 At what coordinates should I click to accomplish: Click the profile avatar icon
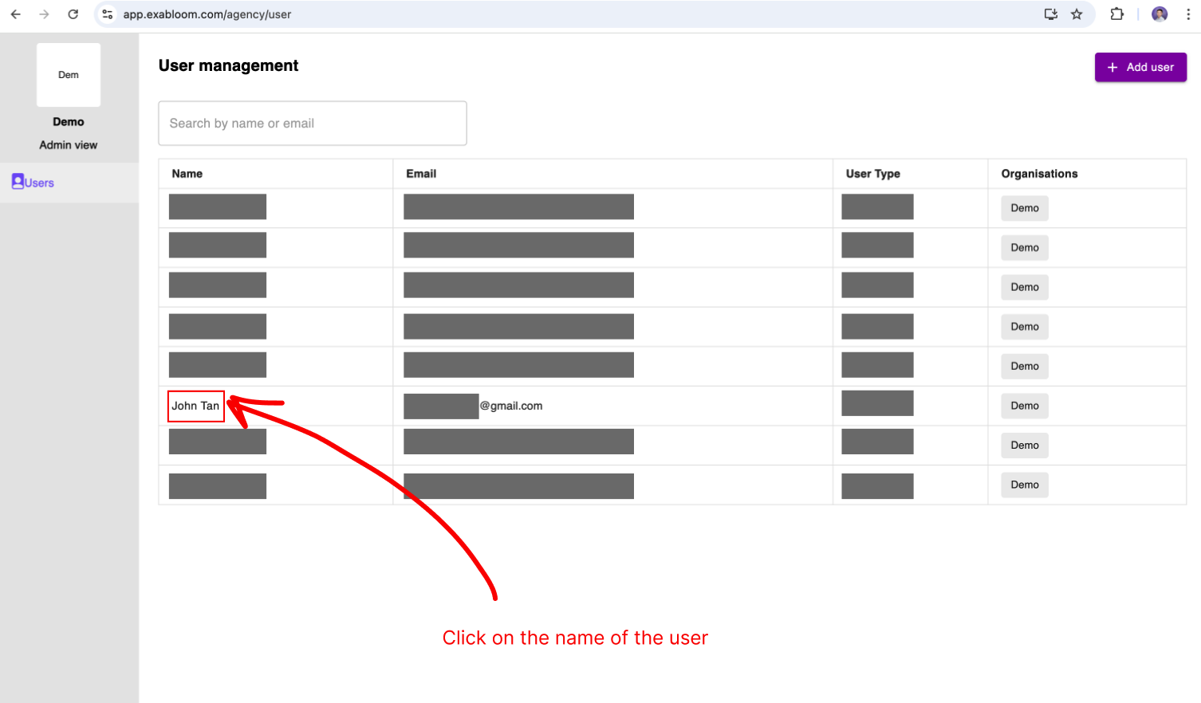tap(1159, 14)
